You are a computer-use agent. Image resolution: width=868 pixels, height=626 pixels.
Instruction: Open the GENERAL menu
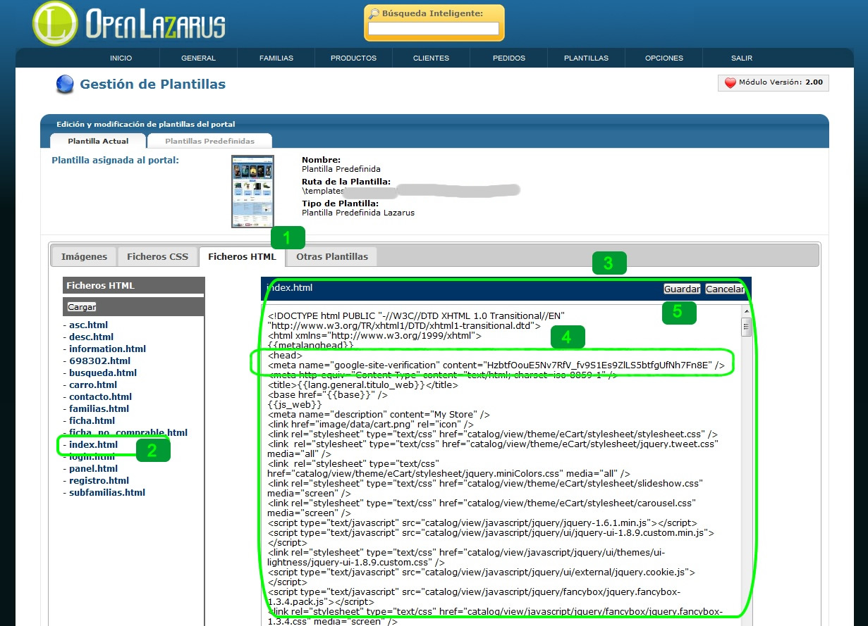[x=198, y=58]
